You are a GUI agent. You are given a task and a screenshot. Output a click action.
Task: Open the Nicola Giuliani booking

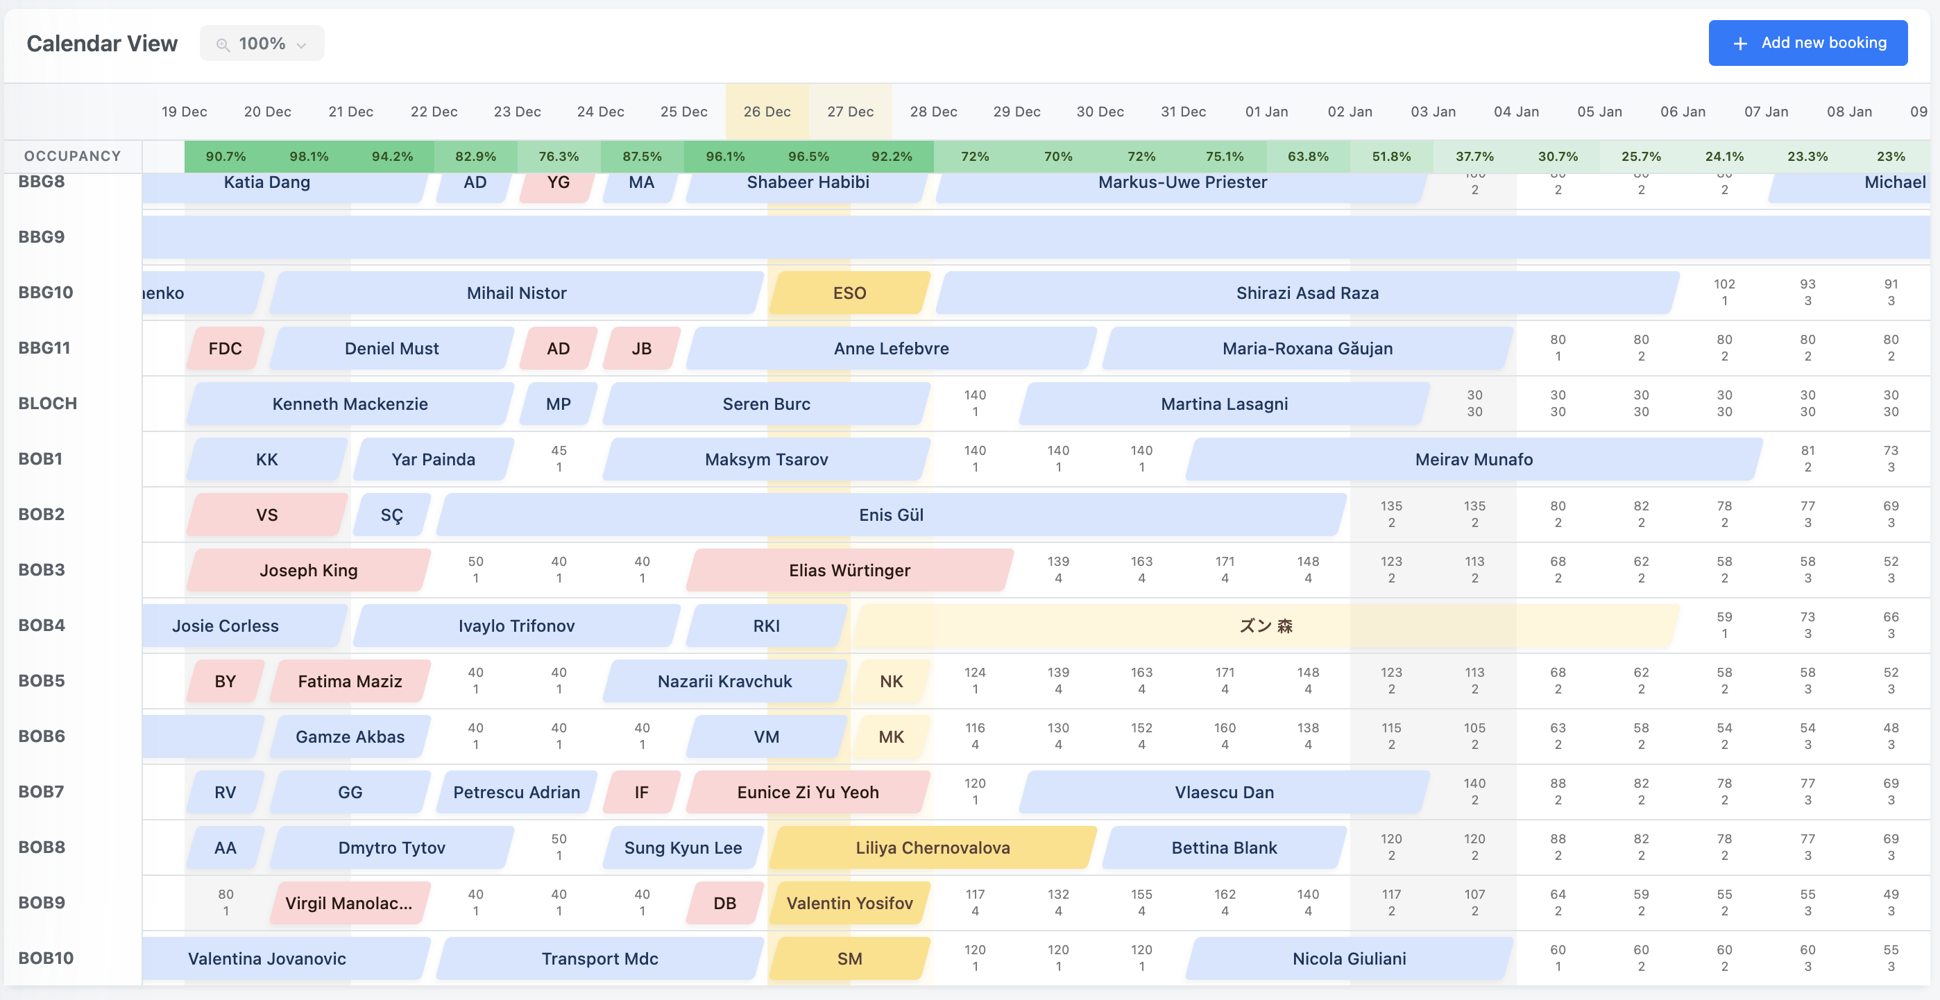[x=1348, y=958]
